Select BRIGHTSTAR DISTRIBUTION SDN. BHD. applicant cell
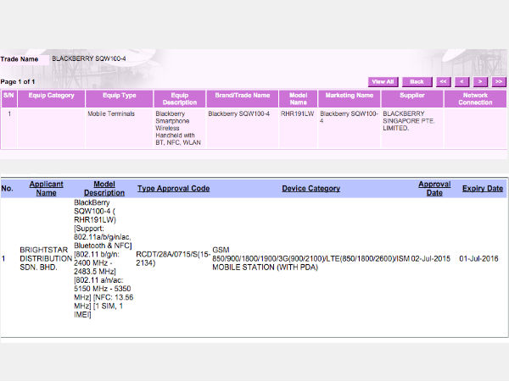Viewport: 509px width, 381px height. (44, 258)
